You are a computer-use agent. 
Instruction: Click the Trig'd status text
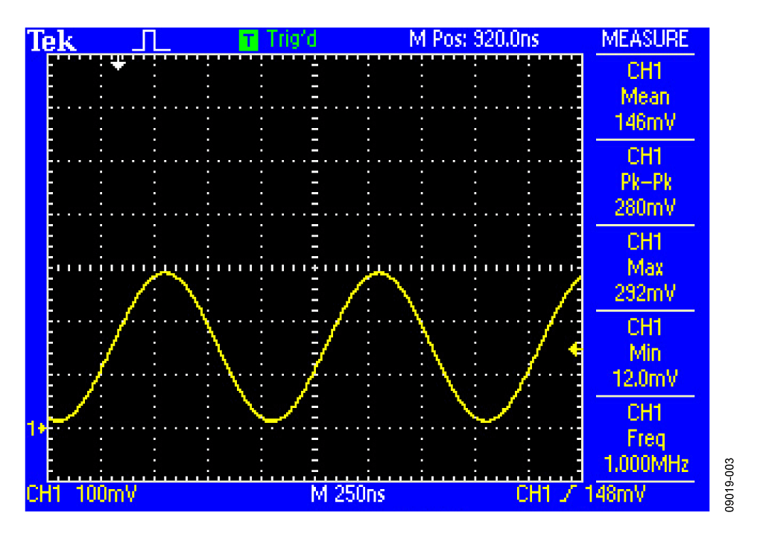[x=291, y=39]
